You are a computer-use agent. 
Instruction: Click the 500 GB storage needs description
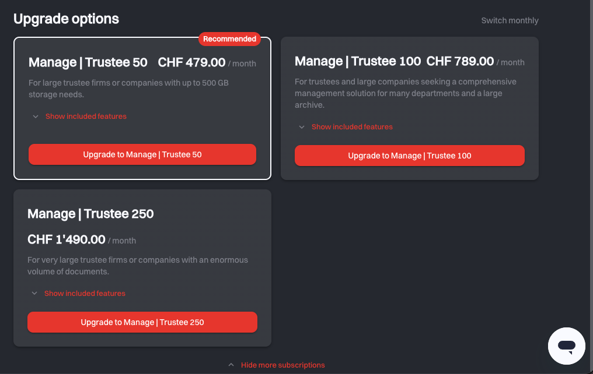(x=128, y=89)
